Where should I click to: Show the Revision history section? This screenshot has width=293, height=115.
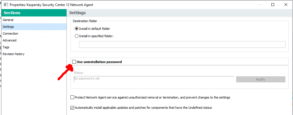[13, 54]
